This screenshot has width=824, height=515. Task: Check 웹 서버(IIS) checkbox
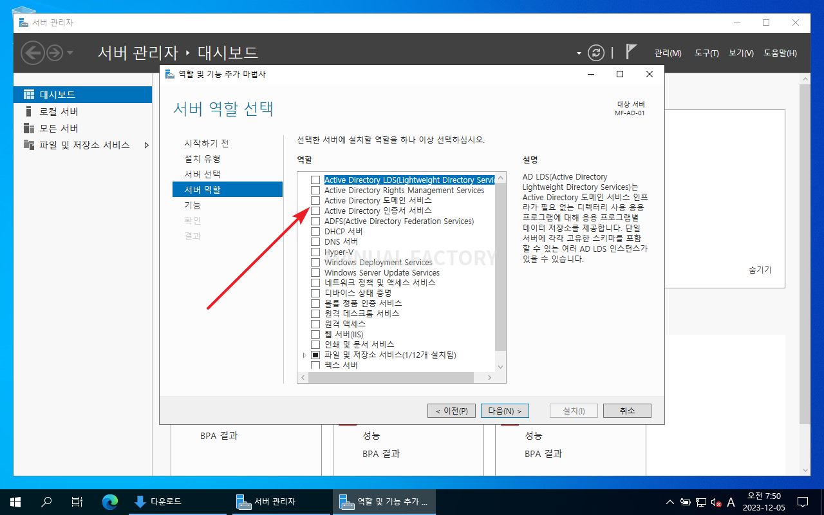click(x=315, y=334)
